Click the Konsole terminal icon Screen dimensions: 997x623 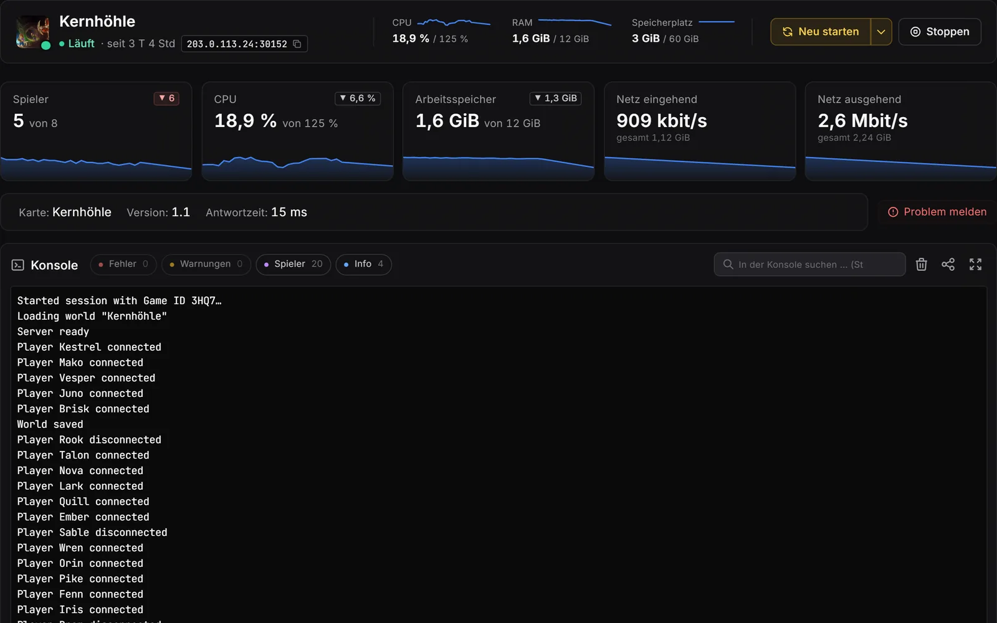18,265
